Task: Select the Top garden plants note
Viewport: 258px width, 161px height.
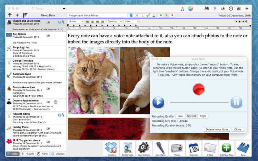Action: (x=36, y=145)
